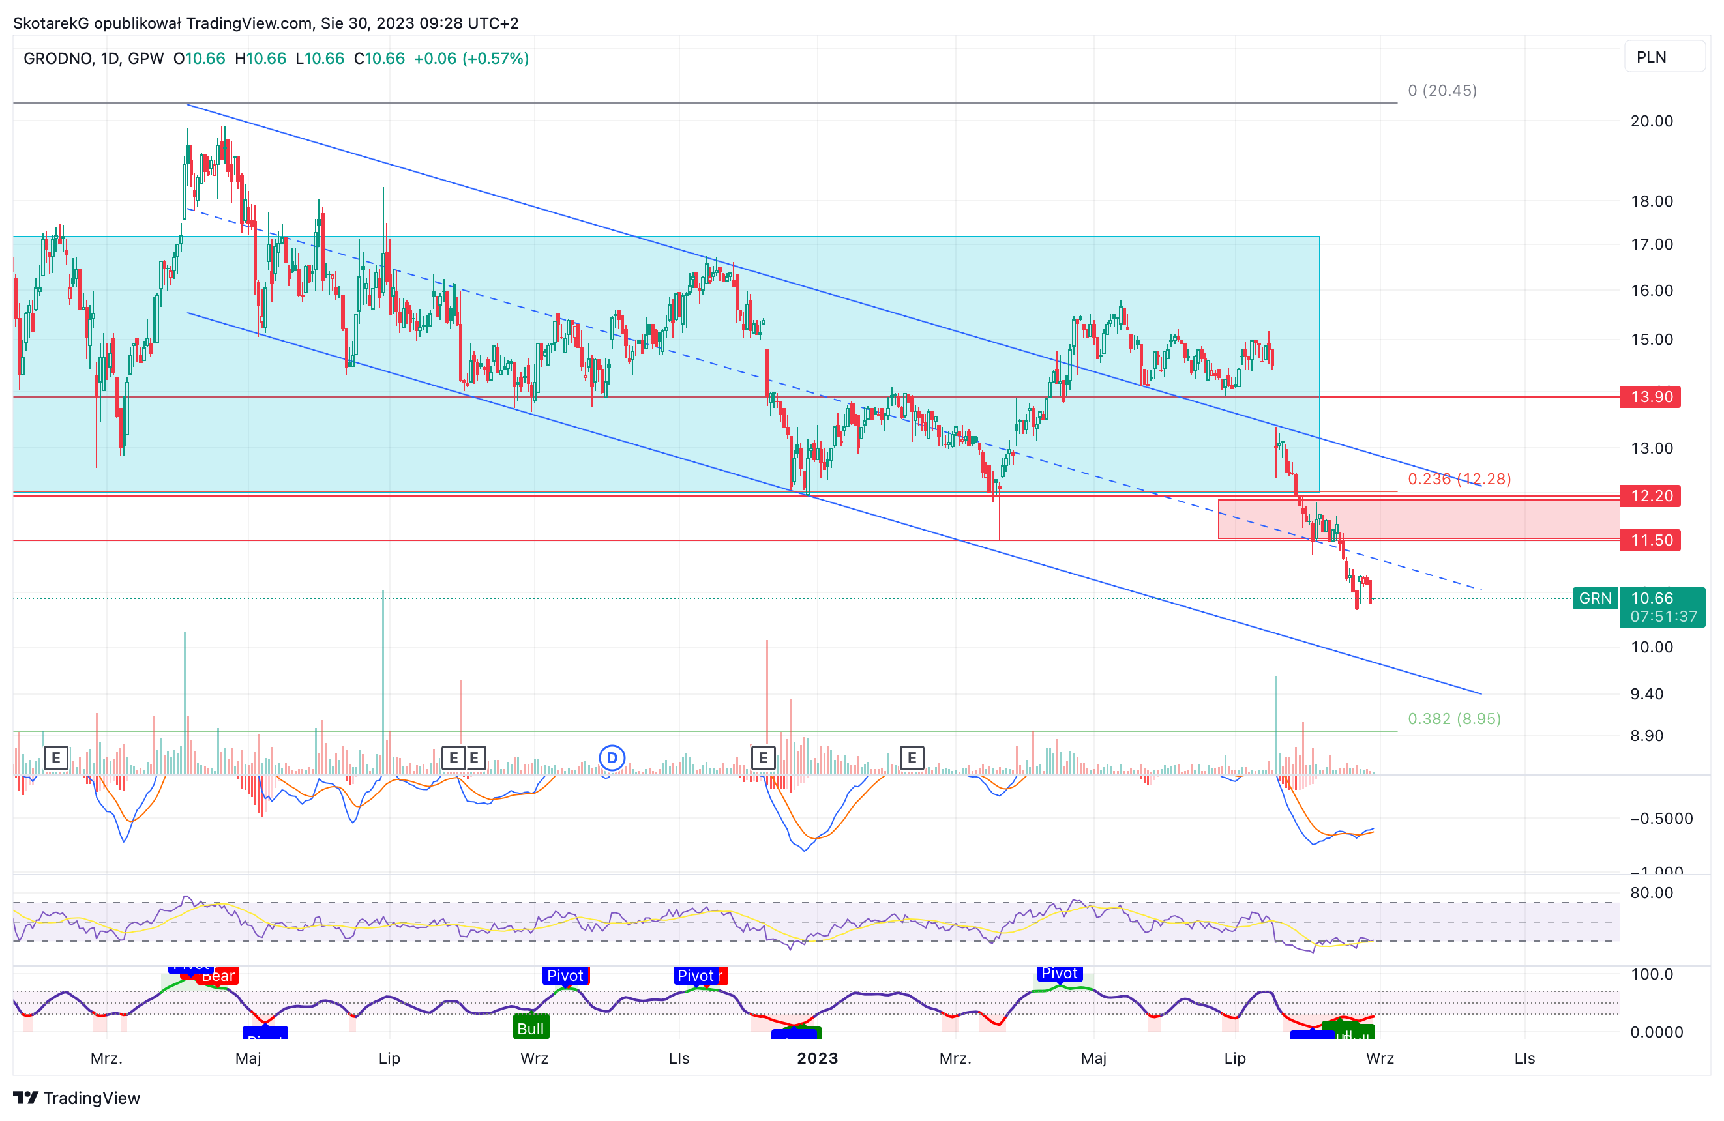Click the Fibonacci label 0.382 (8.95)
Viewport: 1724px width, 1121px height.
click(x=1454, y=718)
